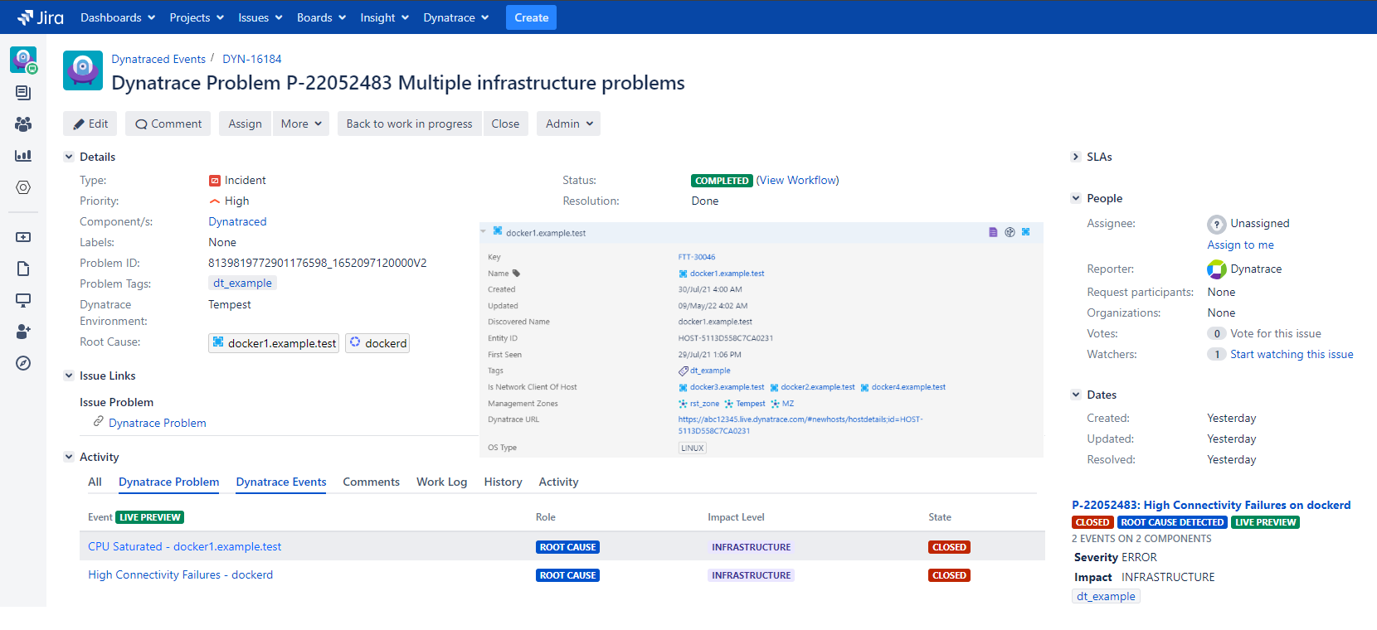The width and height of the screenshot is (1377, 630).
Task: Click the invite user icon in the sidebar
Action: [x=23, y=332]
